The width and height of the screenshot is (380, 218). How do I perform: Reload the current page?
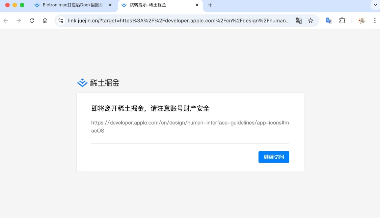pos(32,21)
